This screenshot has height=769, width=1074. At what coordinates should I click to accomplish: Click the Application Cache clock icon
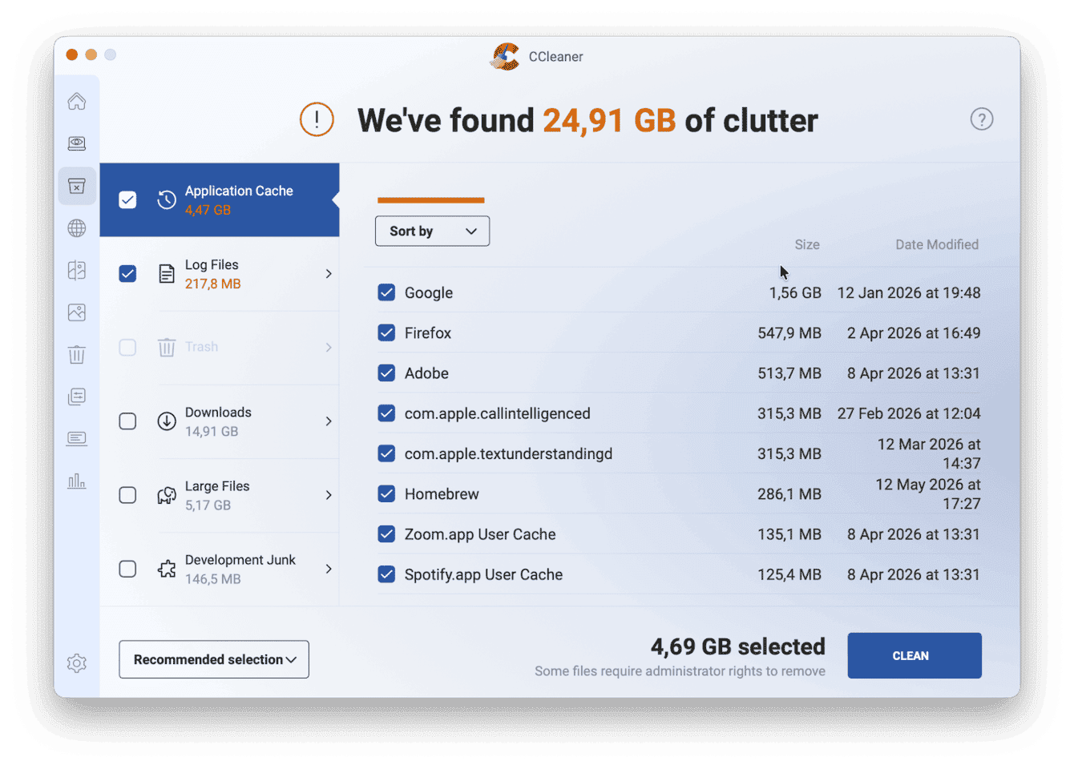167,199
